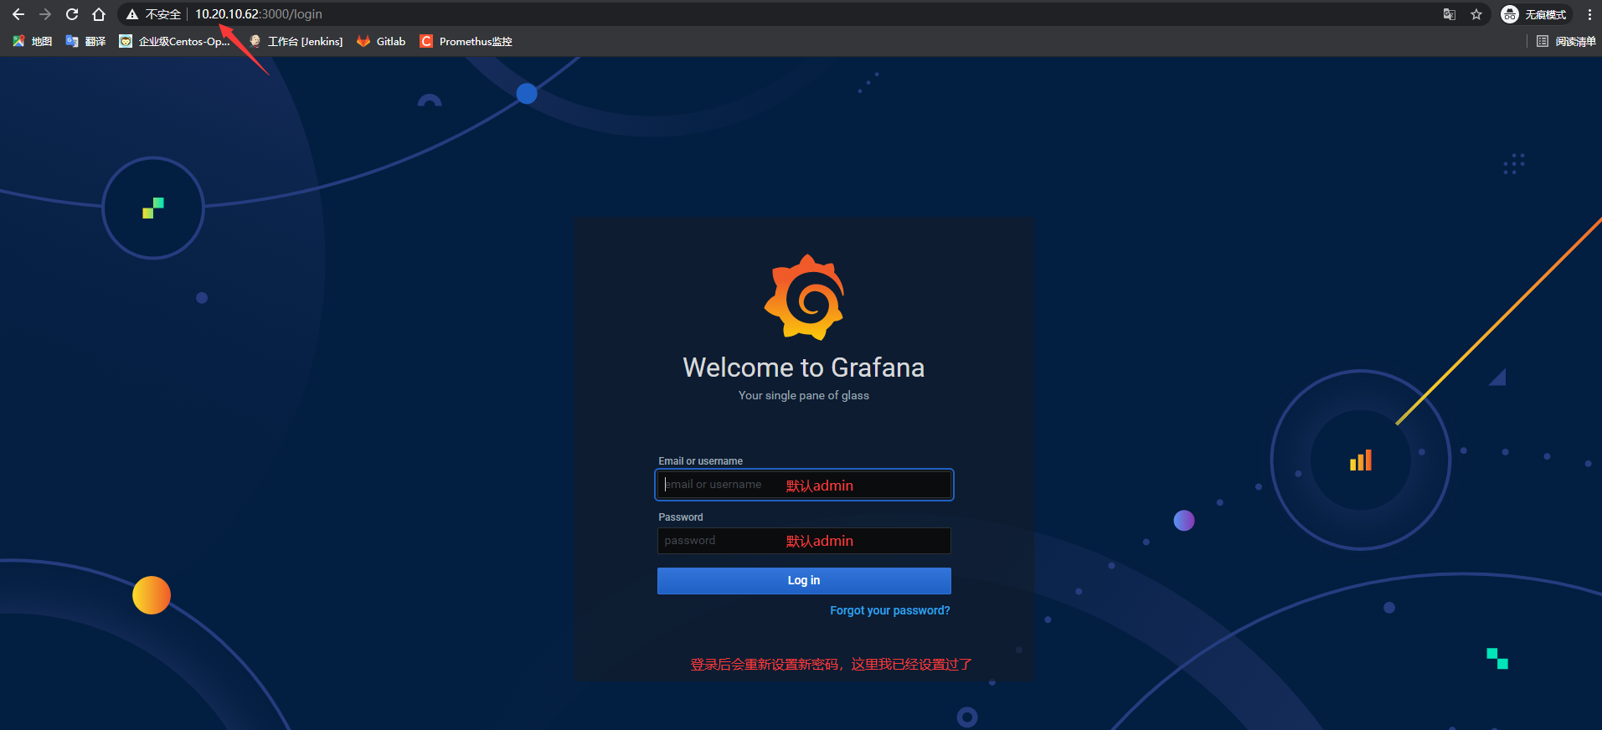The image size is (1602, 730).
Task: Click the not-secure warning triangle icon
Action: (x=132, y=14)
